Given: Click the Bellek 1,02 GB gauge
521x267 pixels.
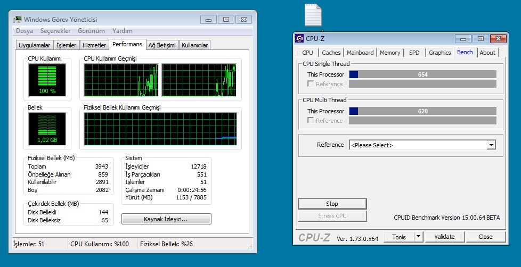Looking at the screenshot, I should [47, 129].
